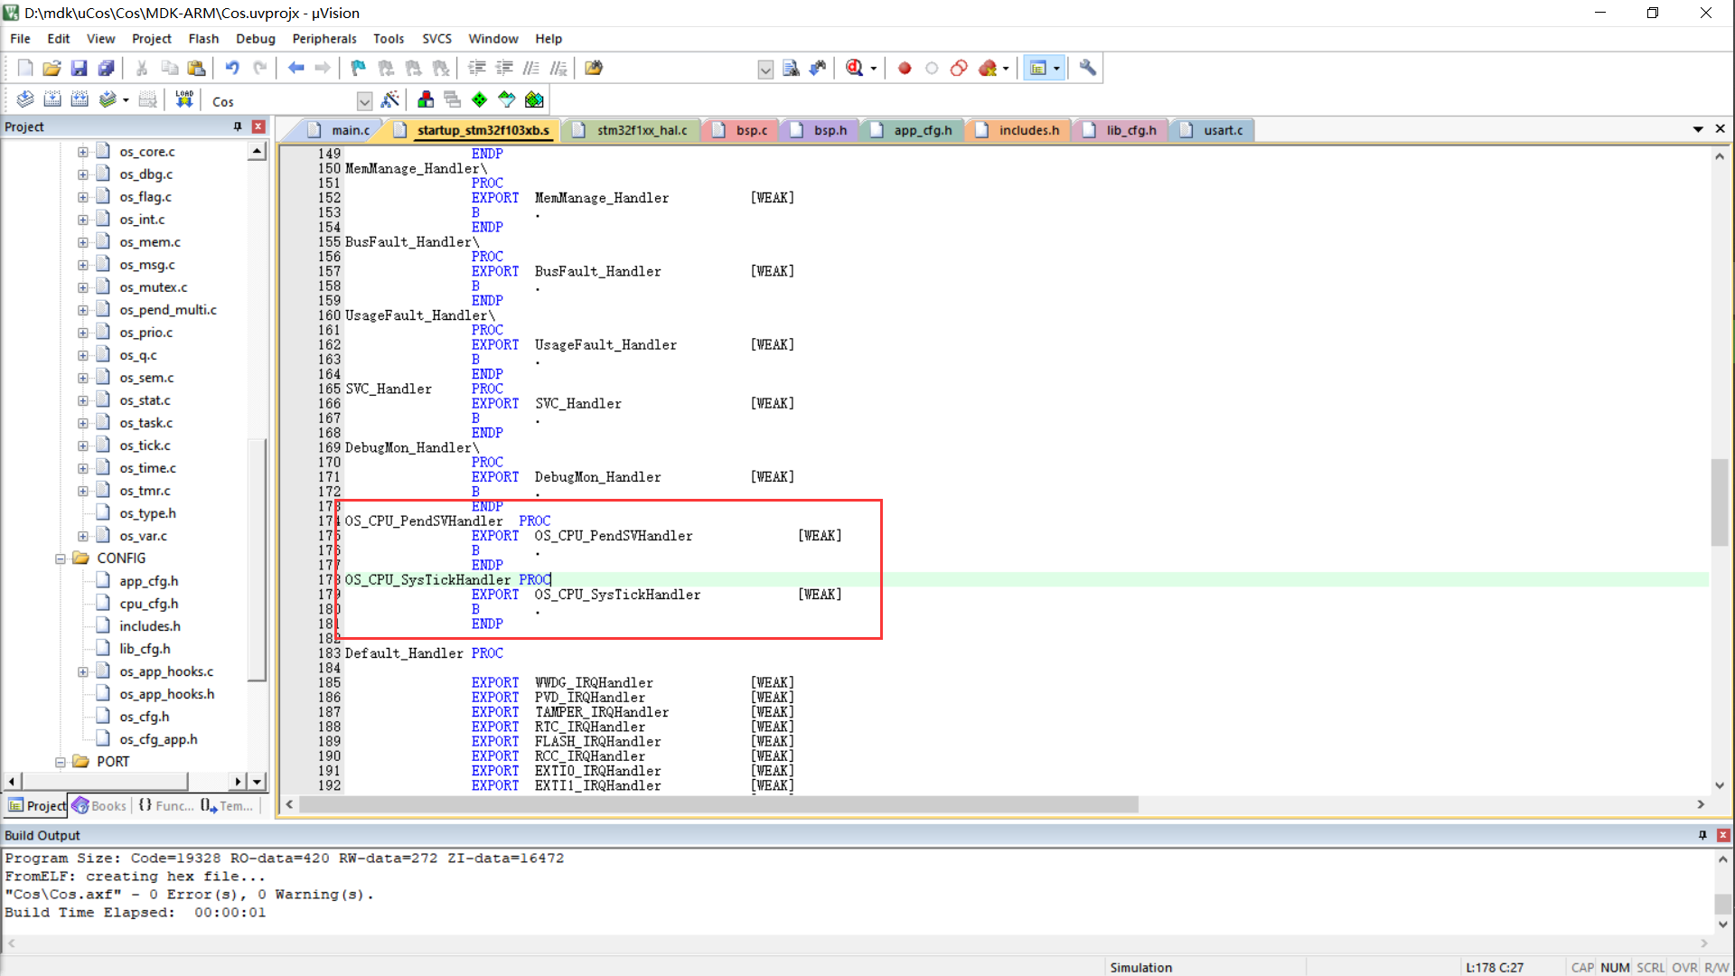Translate the current file
Viewport: 1735px width, 976px height.
[x=25, y=99]
